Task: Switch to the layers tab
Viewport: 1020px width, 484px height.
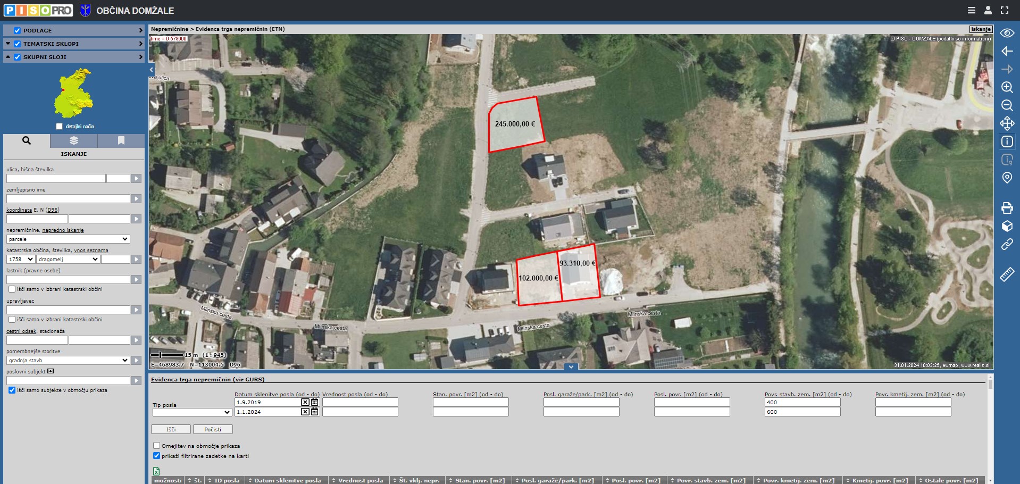Action: tap(74, 140)
